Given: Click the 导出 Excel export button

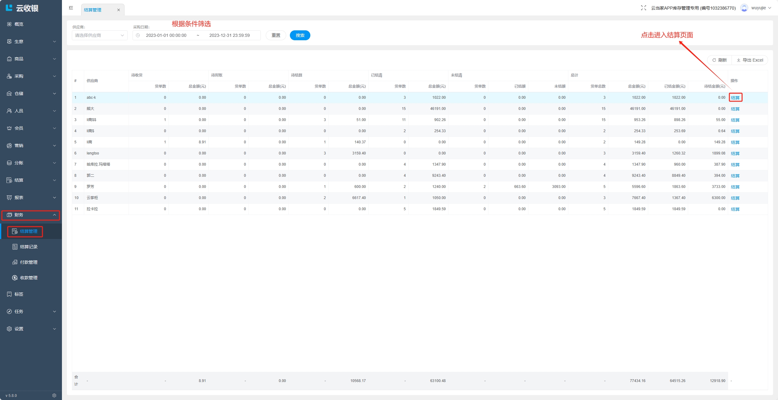Looking at the screenshot, I should pos(750,60).
